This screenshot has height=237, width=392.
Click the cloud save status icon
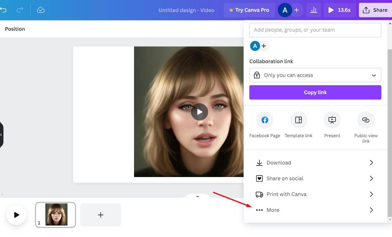pos(41,10)
